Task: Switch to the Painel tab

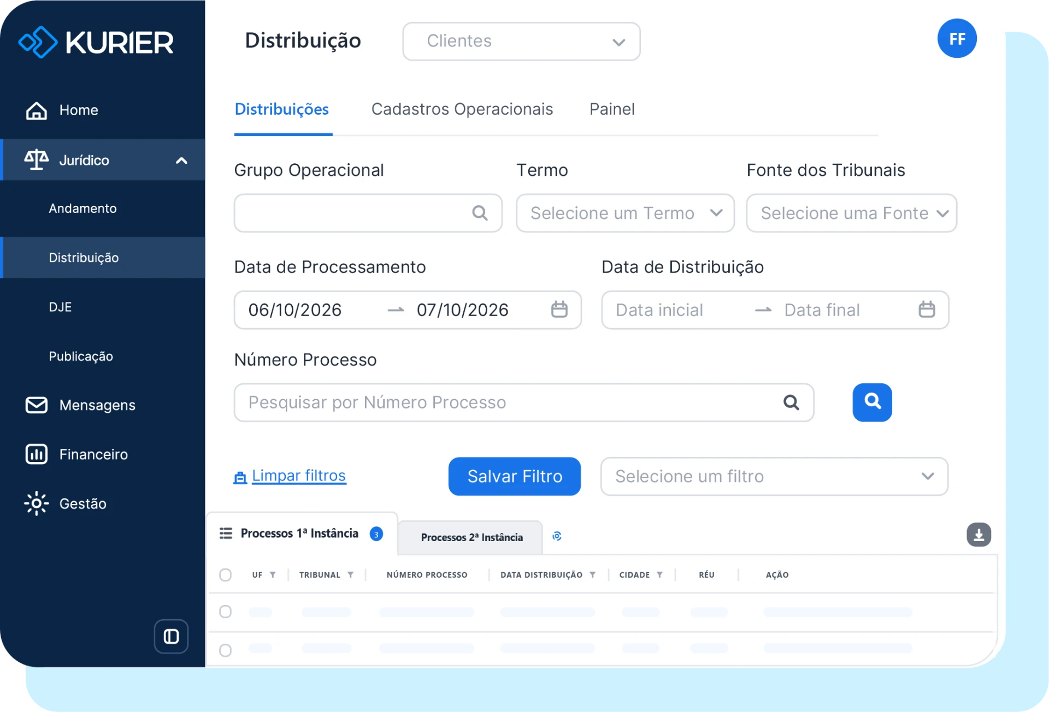Action: click(x=612, y=109)
